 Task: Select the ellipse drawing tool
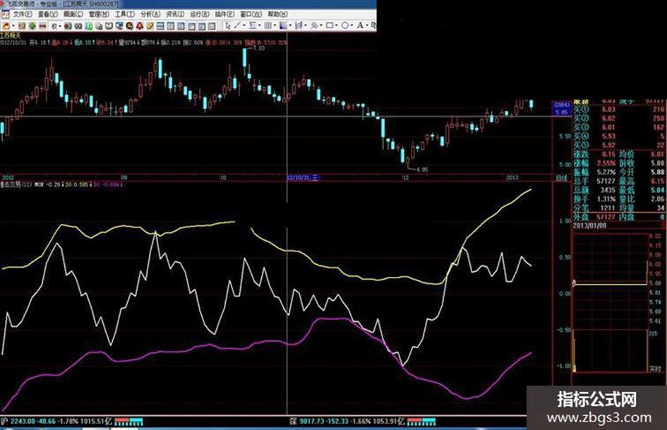pyautogui.click(x=345, y=26)
